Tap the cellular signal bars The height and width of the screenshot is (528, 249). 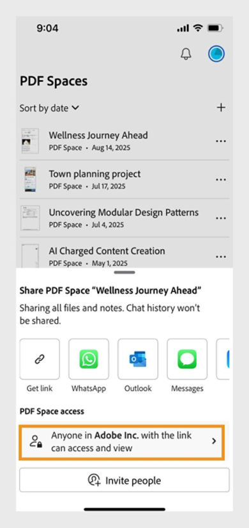click(183, 29)
